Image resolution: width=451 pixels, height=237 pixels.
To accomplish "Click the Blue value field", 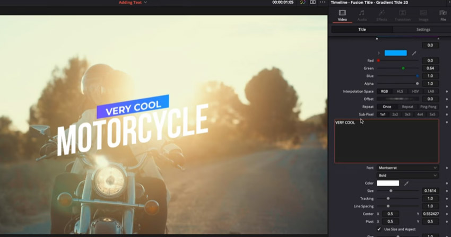I will (430, 76).
